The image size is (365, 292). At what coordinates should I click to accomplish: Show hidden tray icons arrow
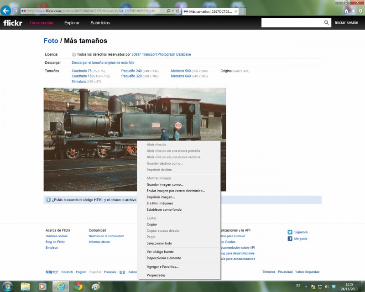coord(306,287)
